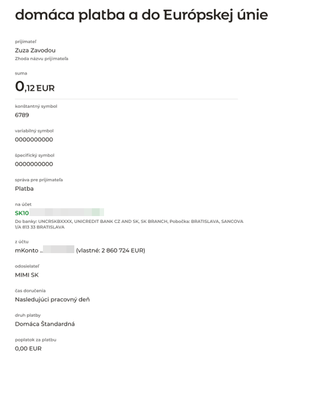Click payment type 'Domáca Štandardná'
Screen dimensions: 320x397
coord(45,324)
